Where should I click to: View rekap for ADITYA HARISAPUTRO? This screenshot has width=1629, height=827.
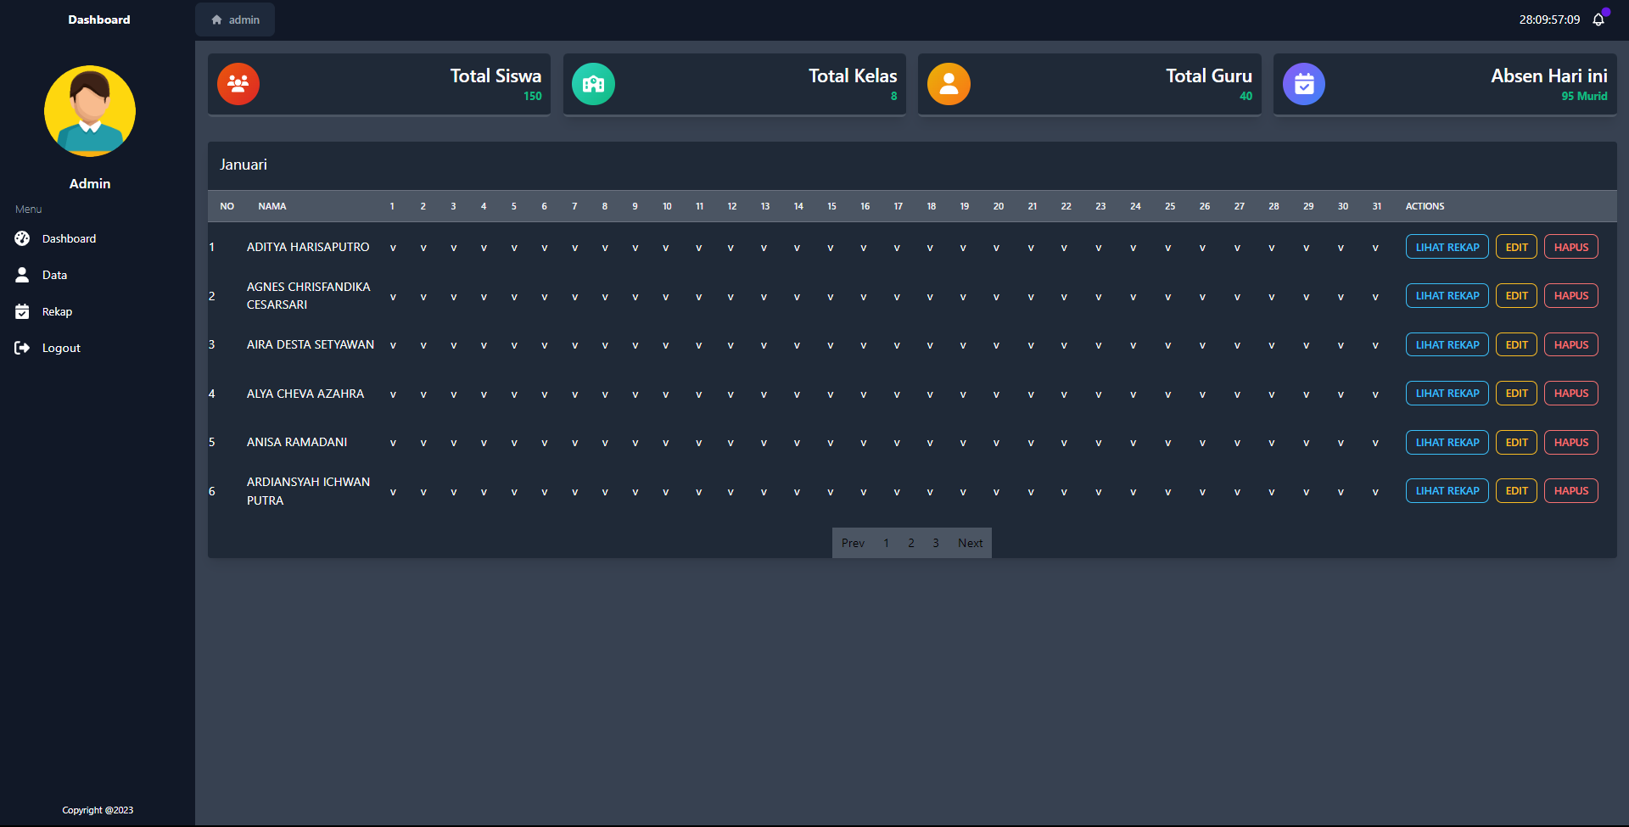(1447, 247)
